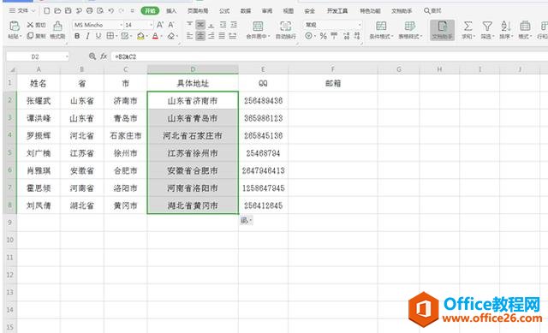Toggle the Document Assistant ribbon button
548x333 pixels.
coord(442,30)
